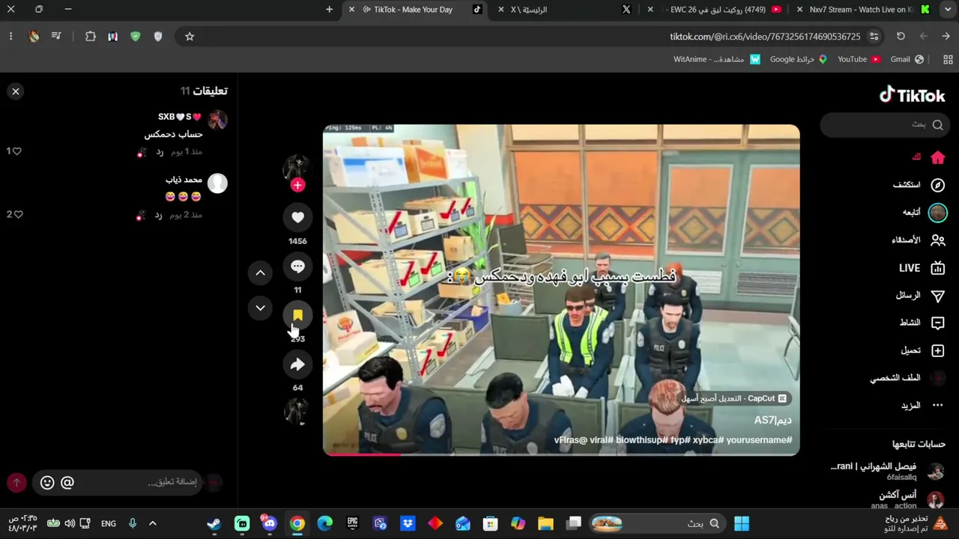Open the green shield extension

tap(136, 36)
